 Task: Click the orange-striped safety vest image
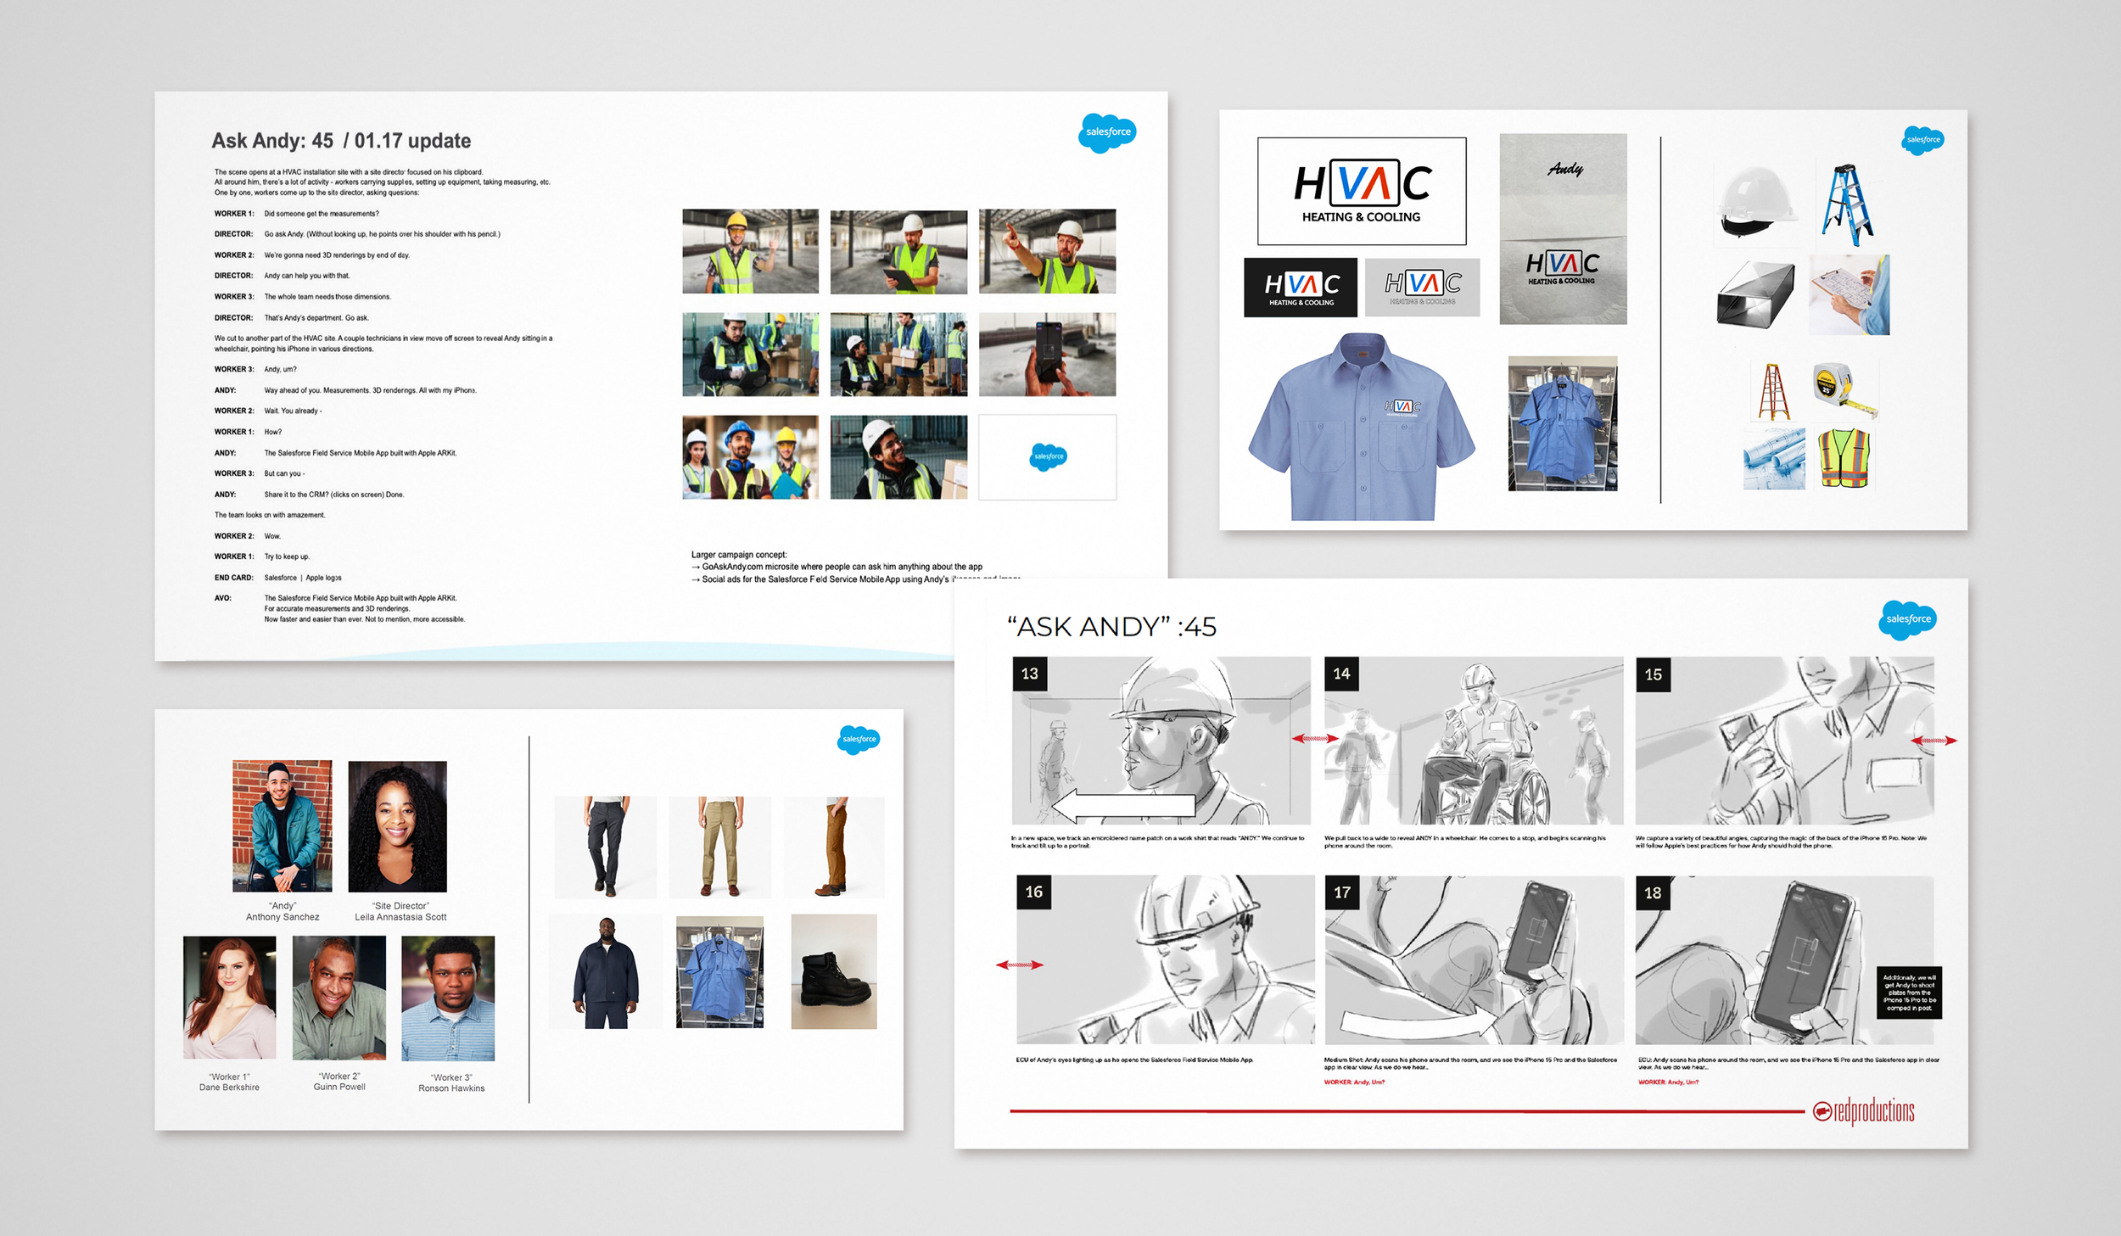click(1844, 457)
